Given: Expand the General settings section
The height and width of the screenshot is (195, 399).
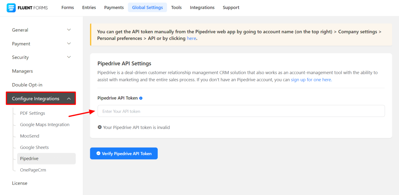Looking at the screenshot, I should click(x=41, y=30).
